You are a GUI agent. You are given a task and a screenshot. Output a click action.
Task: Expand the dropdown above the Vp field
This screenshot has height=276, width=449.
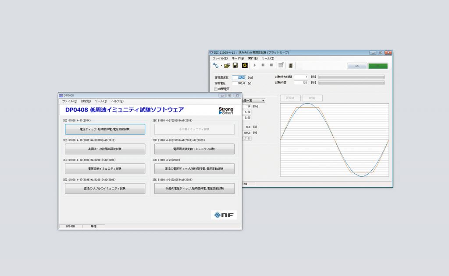(x=263, y=101)
